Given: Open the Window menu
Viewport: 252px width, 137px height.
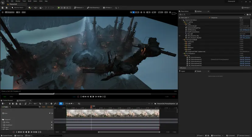Looking at the screenshot, I should (x=18, y=1).
